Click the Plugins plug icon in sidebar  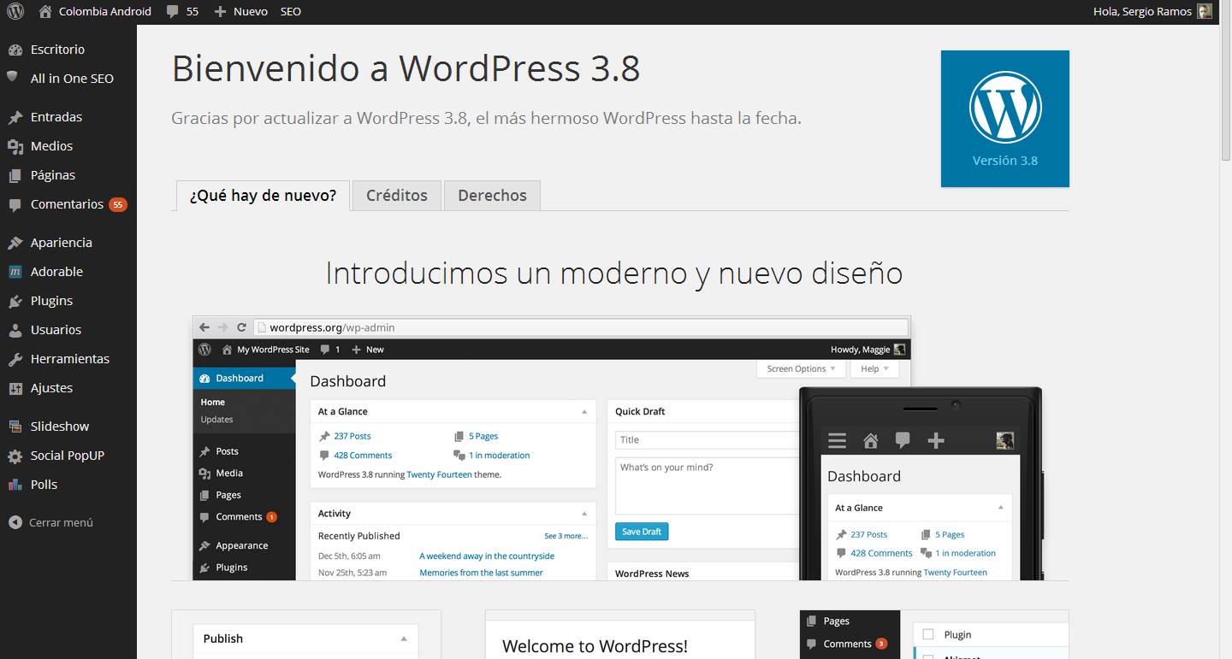tap(15, 301)
